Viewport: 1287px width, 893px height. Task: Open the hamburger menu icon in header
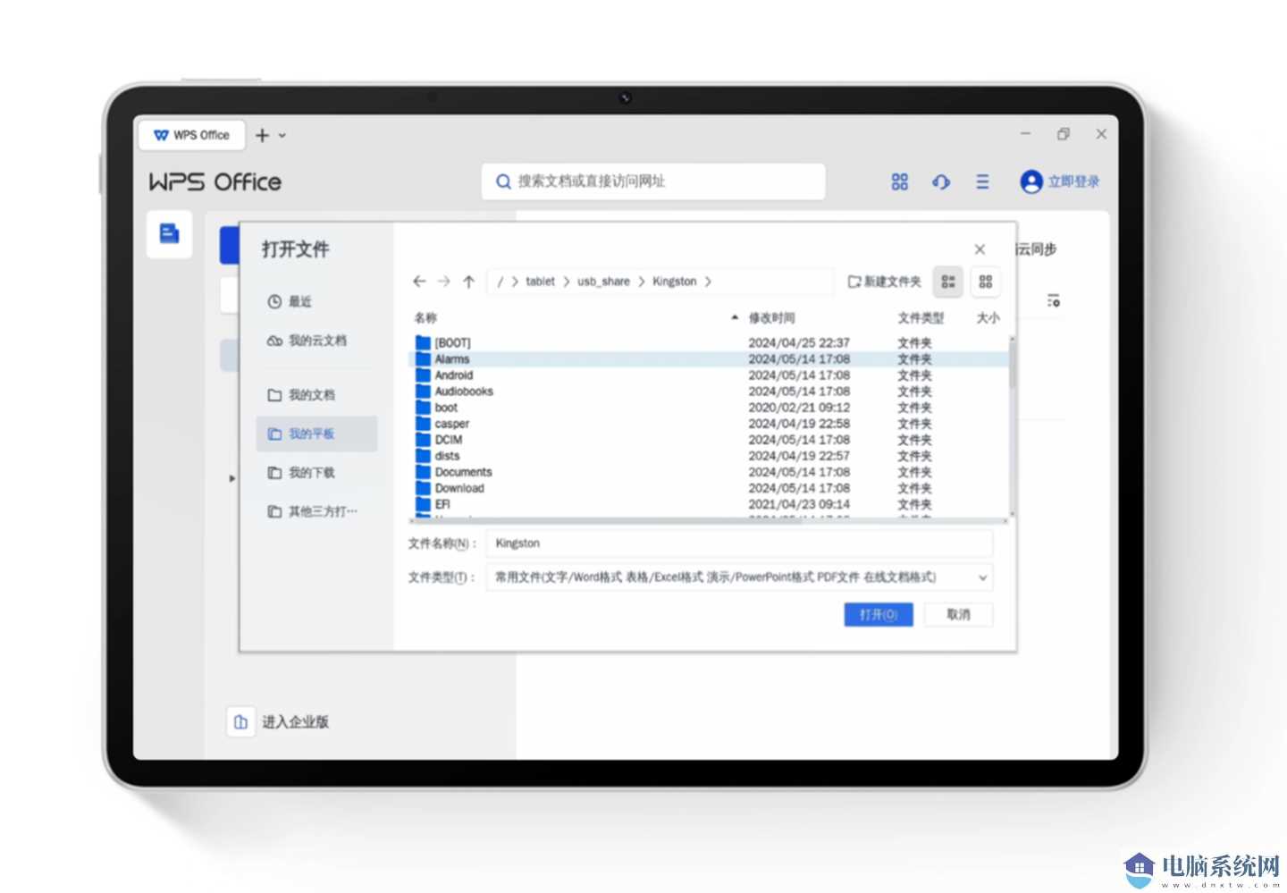[x=982, y=181]
